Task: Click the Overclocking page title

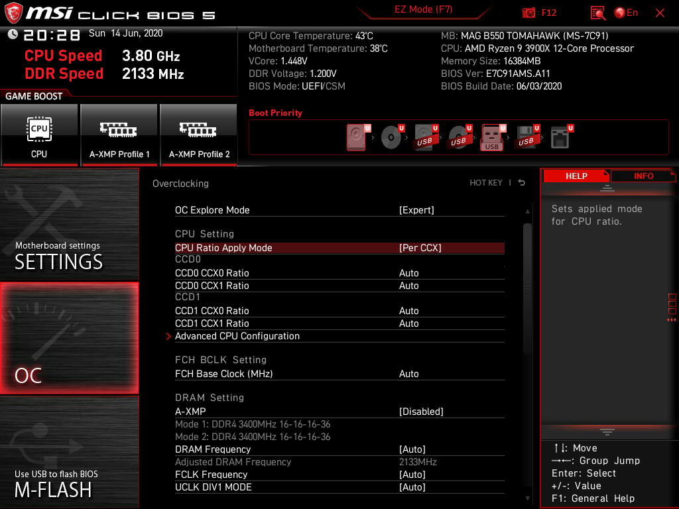Action: (x=180, y=184)
